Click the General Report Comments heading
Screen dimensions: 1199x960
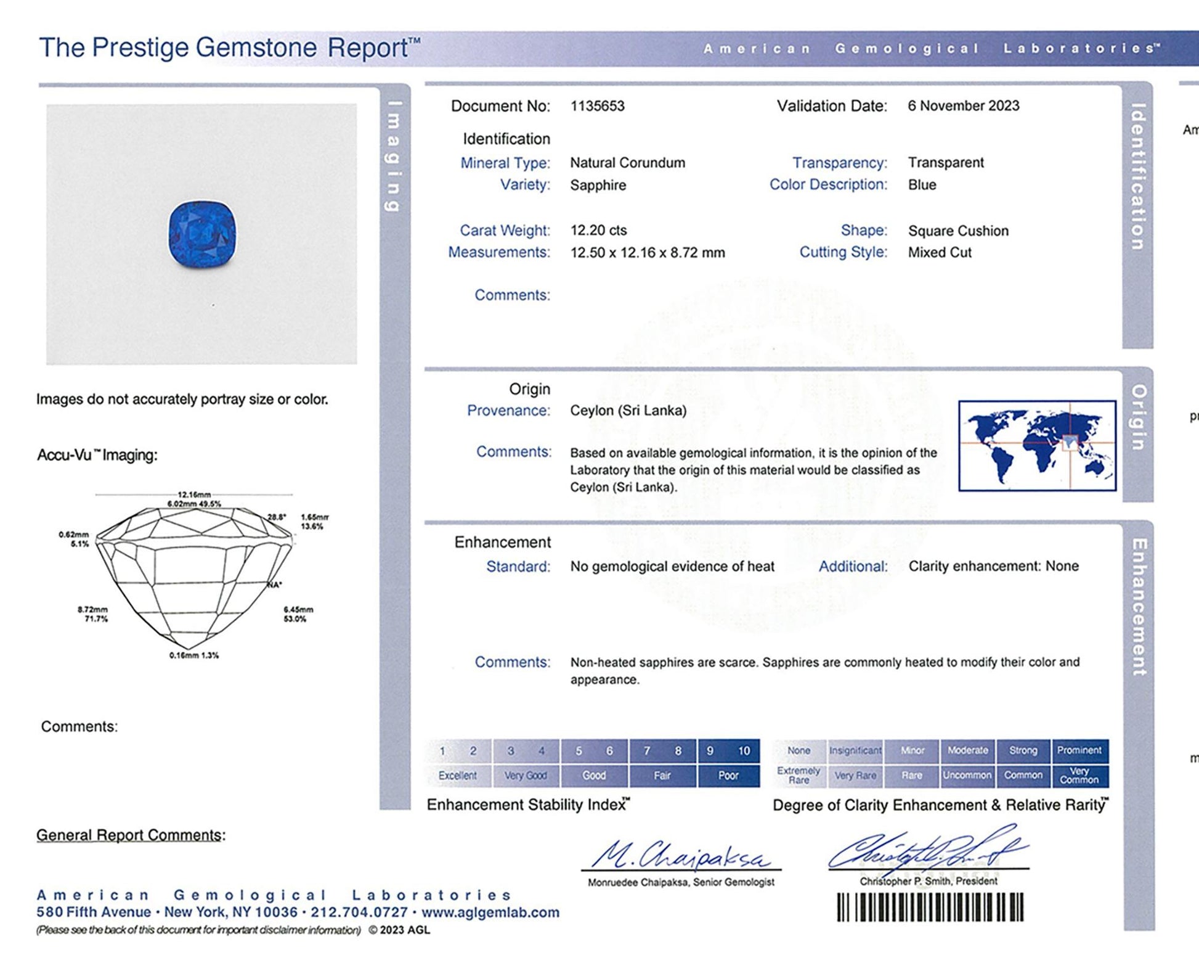coord(131,835)
